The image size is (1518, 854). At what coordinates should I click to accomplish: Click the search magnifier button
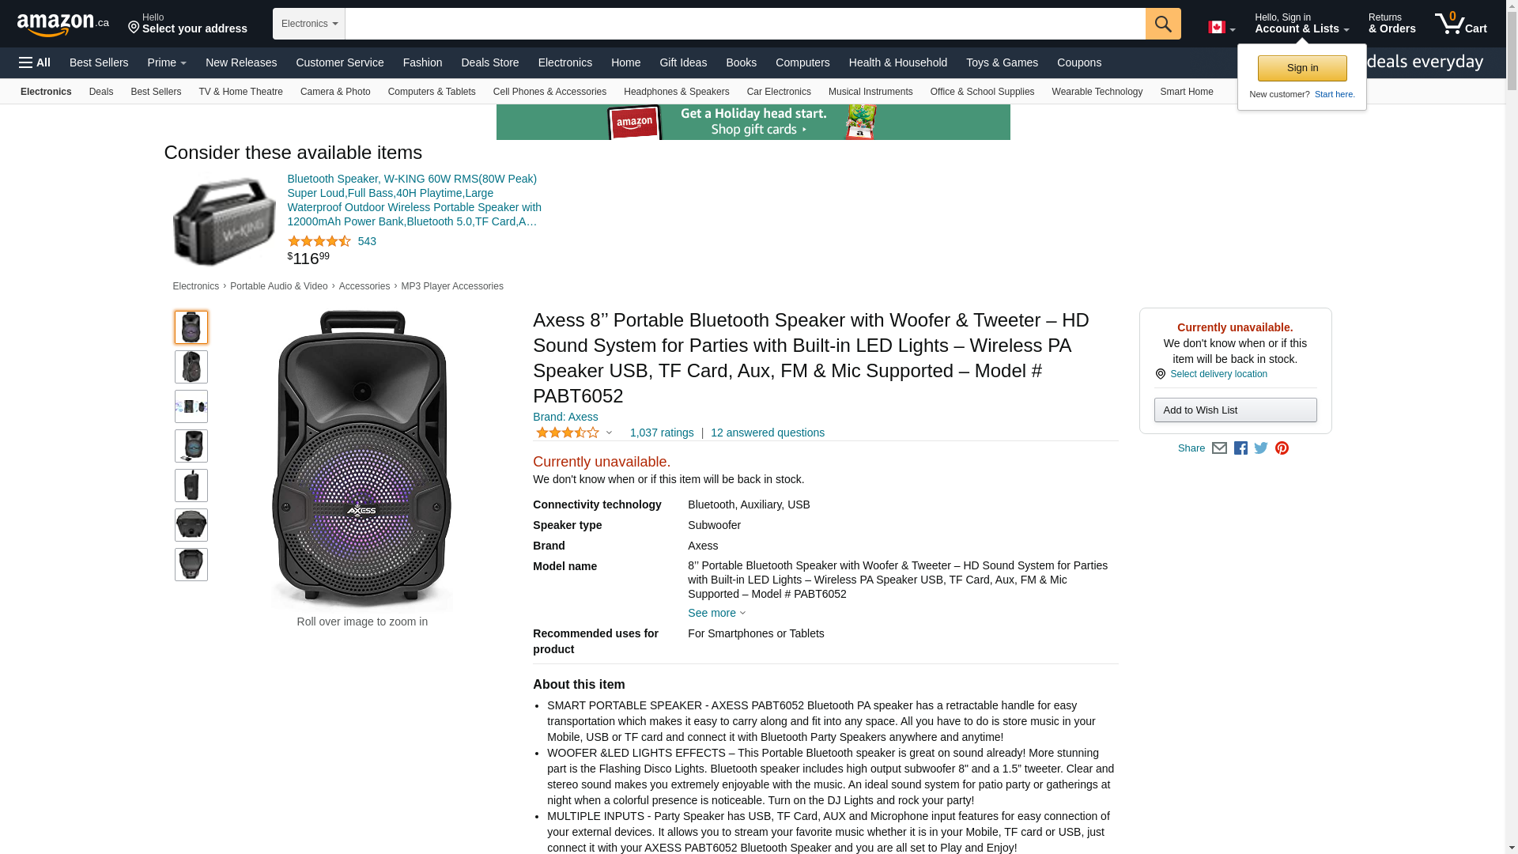(x=1163, y=24)
